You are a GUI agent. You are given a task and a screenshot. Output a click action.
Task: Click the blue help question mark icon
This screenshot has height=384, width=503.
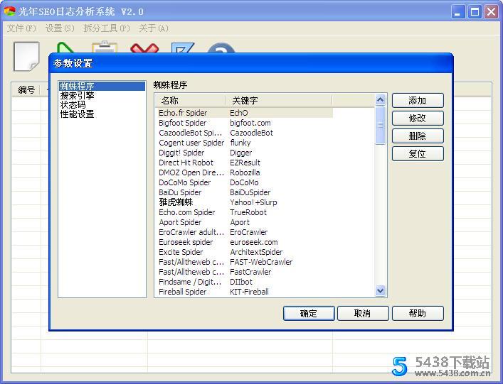click(x=221, y=48)
